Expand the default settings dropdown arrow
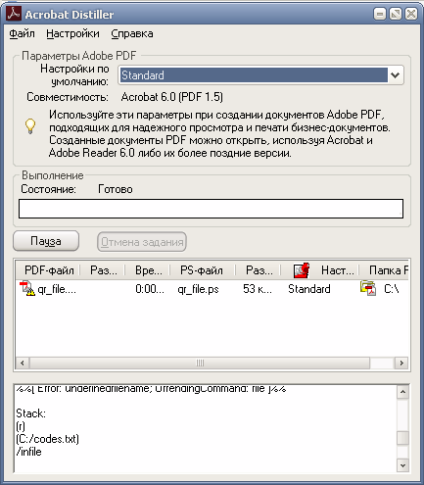The image size is (424, 485). click(396, 75)
